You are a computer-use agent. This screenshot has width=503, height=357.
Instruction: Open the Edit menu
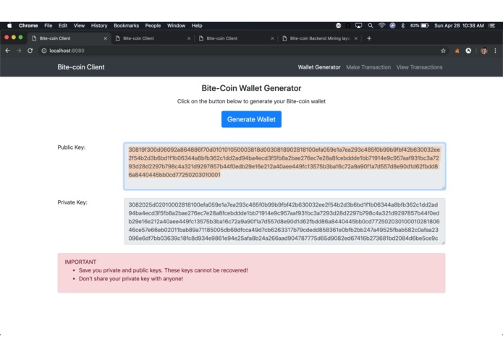pos(63,25)
